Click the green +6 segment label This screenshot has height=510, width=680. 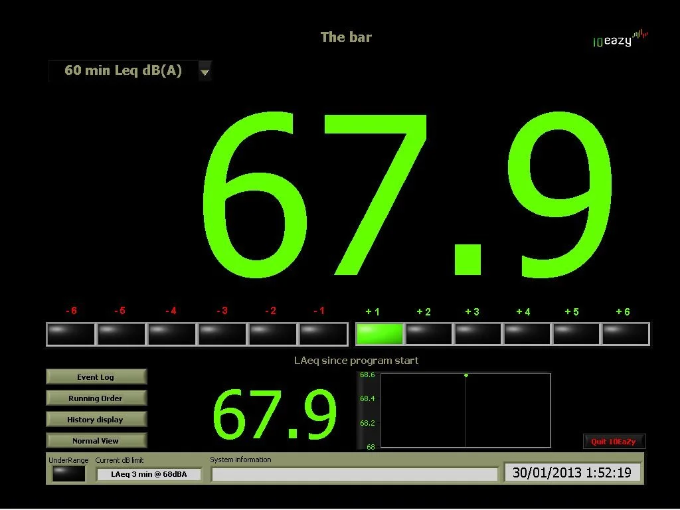(x=622, y=310)
